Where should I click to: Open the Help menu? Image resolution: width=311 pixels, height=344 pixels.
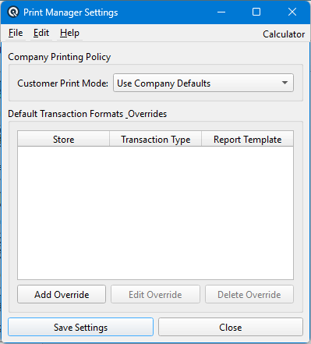[69, 33]
